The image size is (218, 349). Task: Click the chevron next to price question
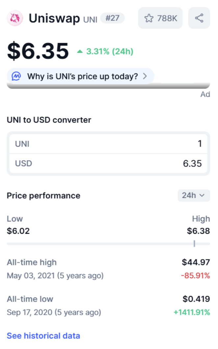[x=145, y=77]
